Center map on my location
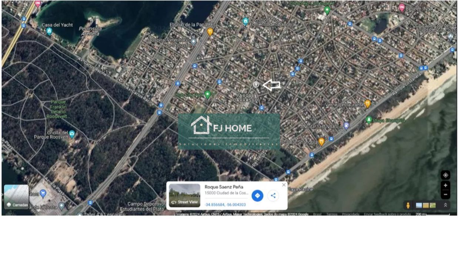The height and width of the screenshot is (263, 458). point(445,175)
